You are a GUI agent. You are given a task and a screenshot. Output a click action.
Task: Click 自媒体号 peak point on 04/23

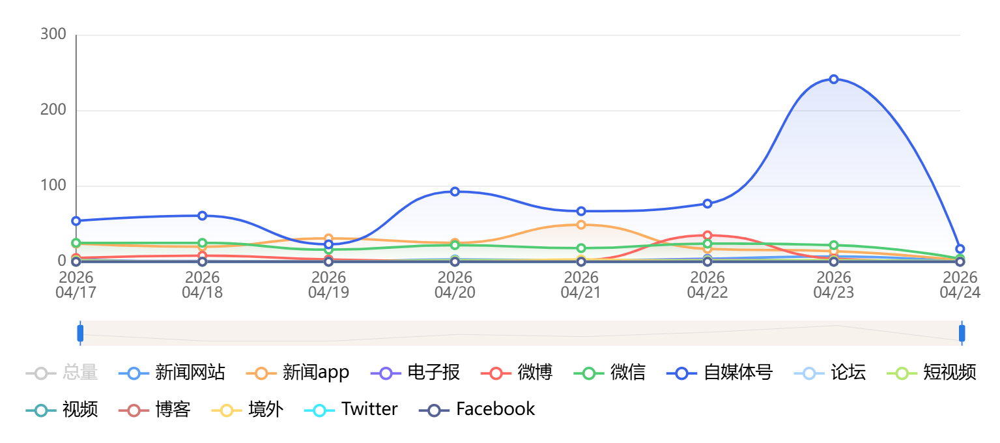834,79
